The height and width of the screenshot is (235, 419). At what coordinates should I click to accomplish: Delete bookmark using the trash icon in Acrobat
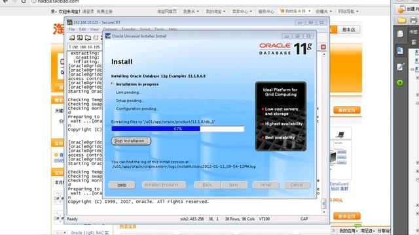click(x=414, y=42)
